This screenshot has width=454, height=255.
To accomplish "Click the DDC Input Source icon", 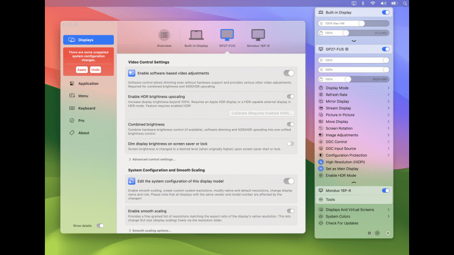I will (321, 148).
